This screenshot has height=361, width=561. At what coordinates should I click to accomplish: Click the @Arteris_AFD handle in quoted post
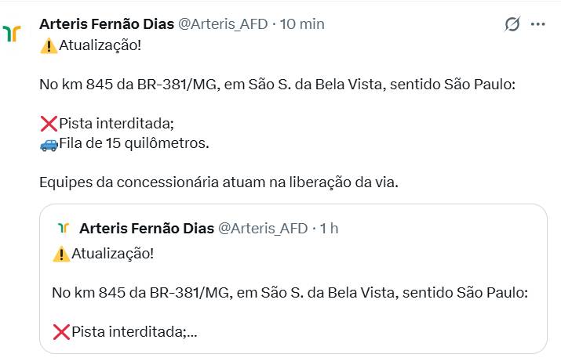tap(262, 229)
